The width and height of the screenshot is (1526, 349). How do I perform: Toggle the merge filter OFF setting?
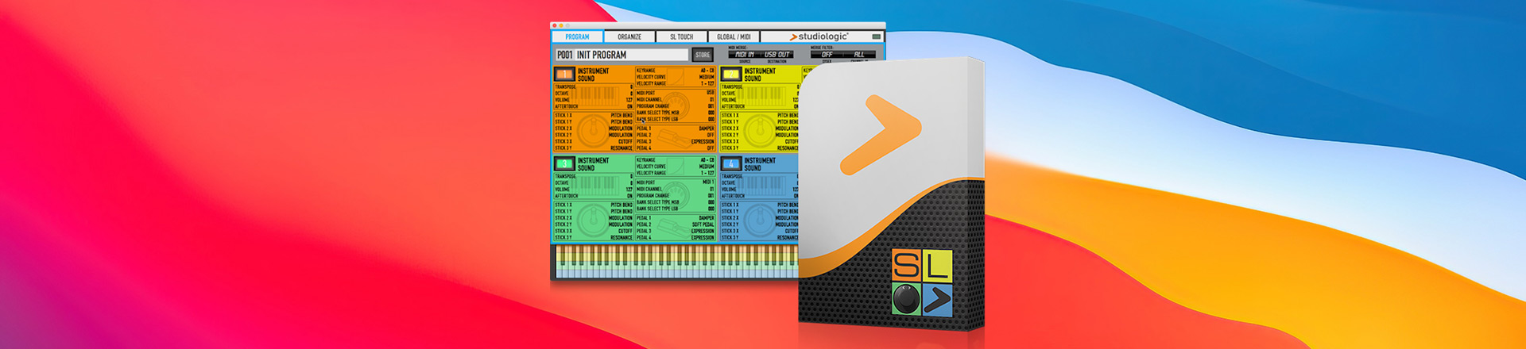point(827,55)
